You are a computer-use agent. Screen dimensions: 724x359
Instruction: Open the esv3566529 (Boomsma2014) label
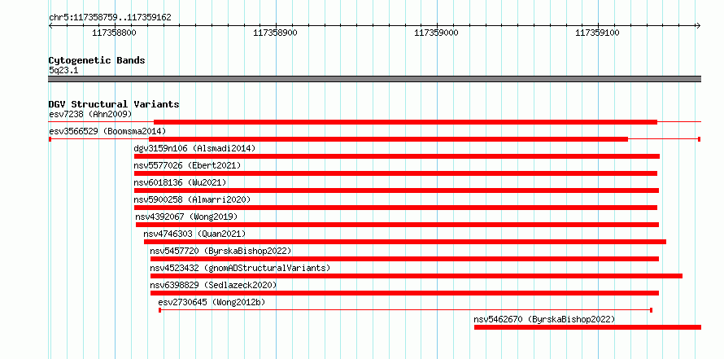[x=107, y=131]
